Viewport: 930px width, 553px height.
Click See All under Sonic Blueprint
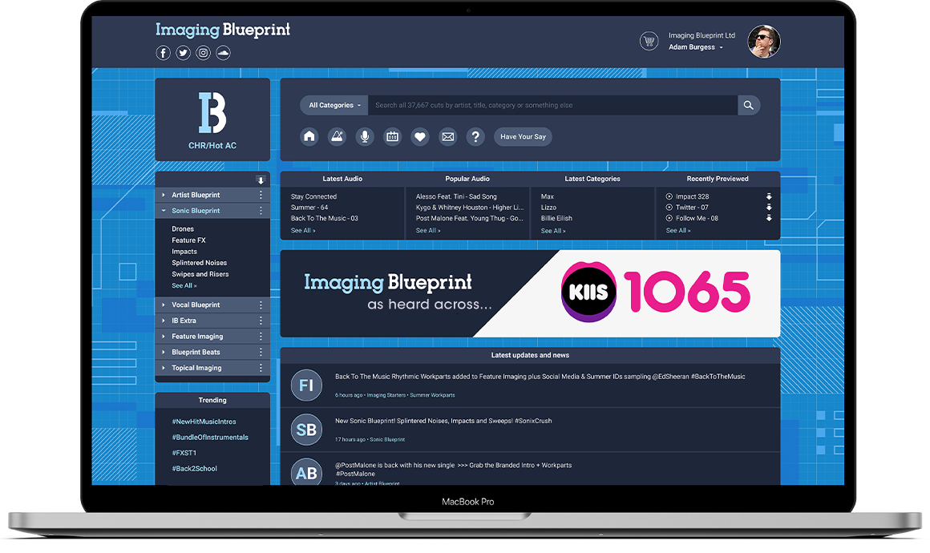[184, 285]
